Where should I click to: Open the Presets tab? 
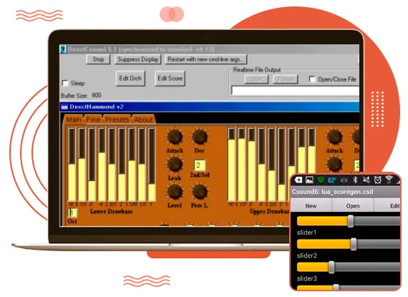pyautogui.click(x=117, y=120)
